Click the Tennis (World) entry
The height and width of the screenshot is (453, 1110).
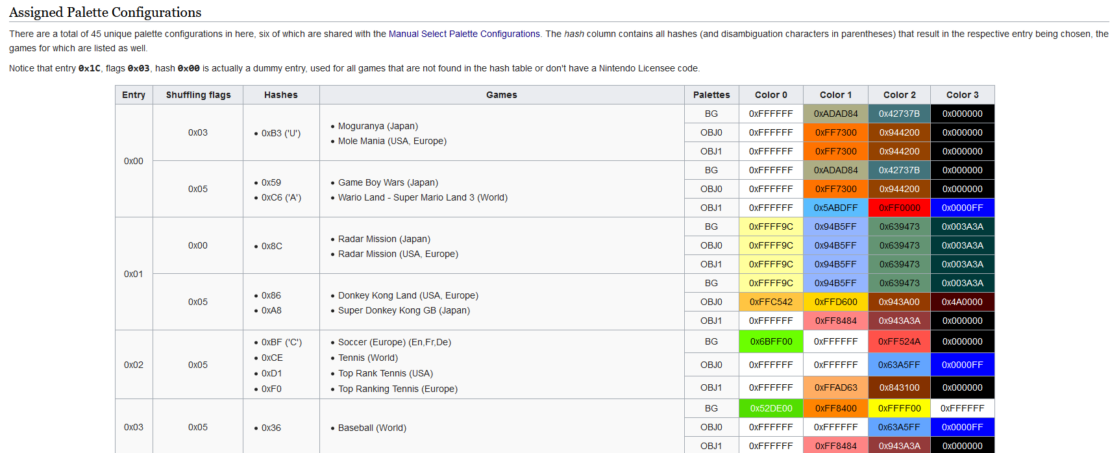pyautogui.click(x=368, y=358)
